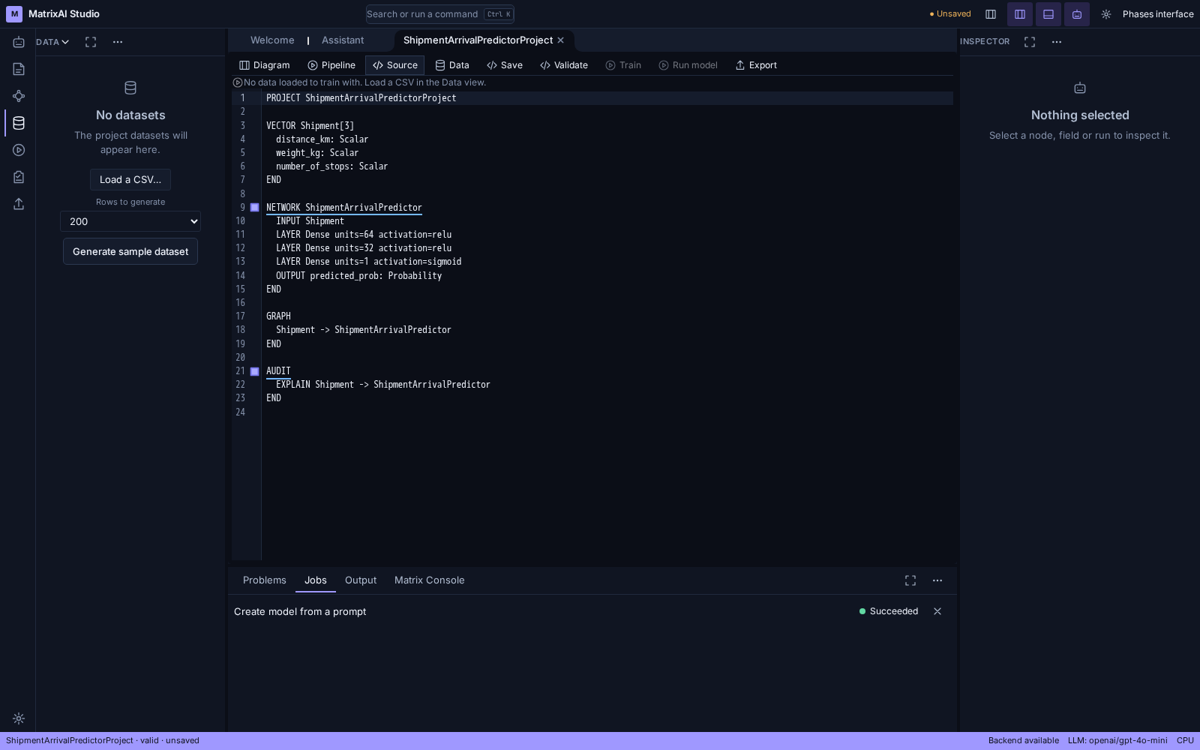Screen dimensions: 1200x750
Task: Open the document icon in left sidebar
Action: [x=19, y=69]
